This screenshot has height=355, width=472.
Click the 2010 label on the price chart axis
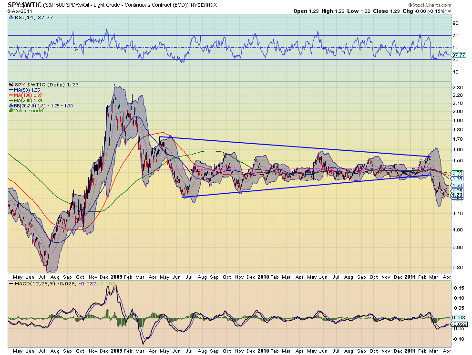(263, 277)
